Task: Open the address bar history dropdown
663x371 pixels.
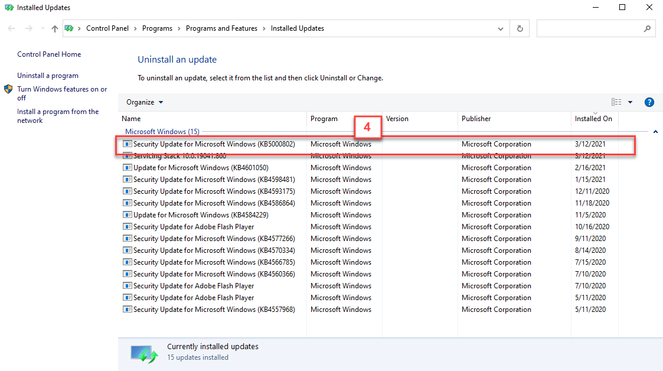Action: pyautogui.click(x=500, y=29)
